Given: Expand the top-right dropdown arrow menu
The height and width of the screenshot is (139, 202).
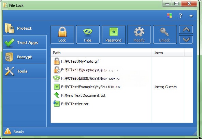Looking at the screenshot, I should point(191,16).
